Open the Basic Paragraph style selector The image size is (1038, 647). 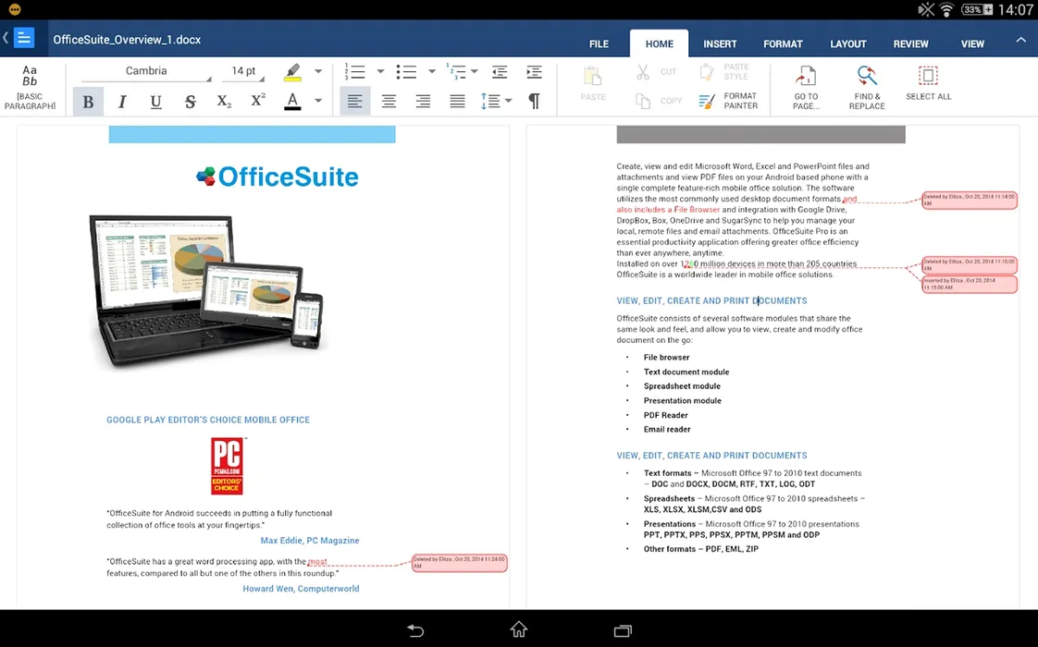[x=30, y=87]
